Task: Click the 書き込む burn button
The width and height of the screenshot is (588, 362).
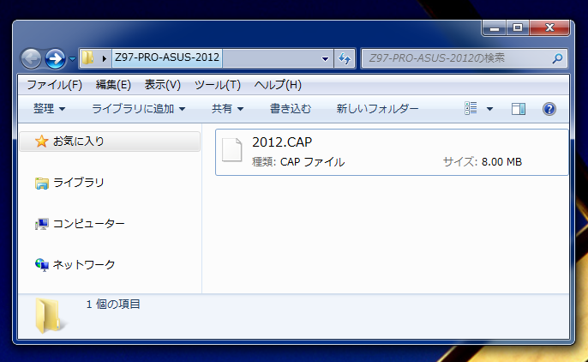Action: 291,109
